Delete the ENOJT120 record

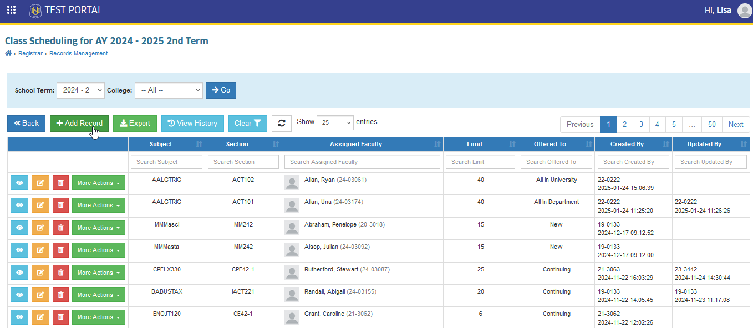60,317
